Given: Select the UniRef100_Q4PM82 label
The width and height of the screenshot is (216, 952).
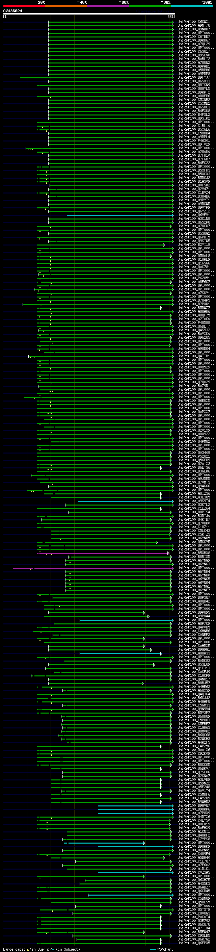Looking at the screenshot, I should coord(194,441).
